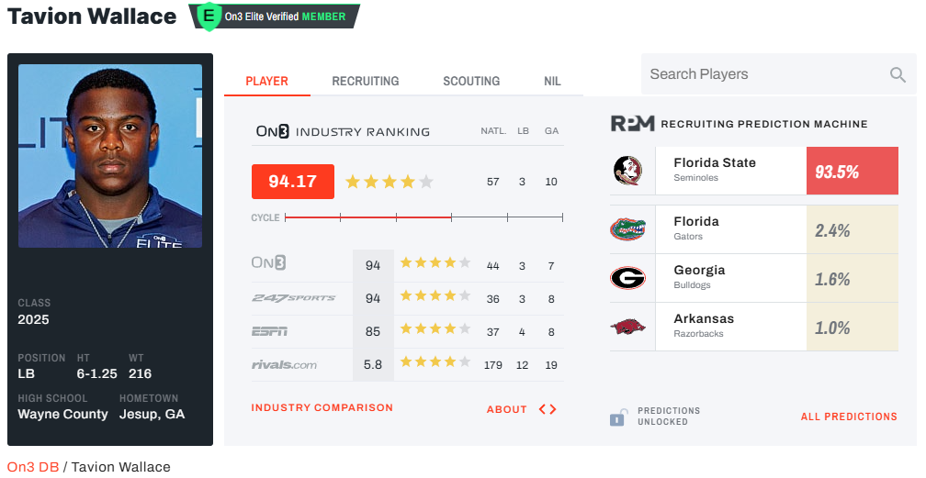View All Predictions link
This screenshot has width=926, height=478.
pyautogui.click(x=849, y=417)
